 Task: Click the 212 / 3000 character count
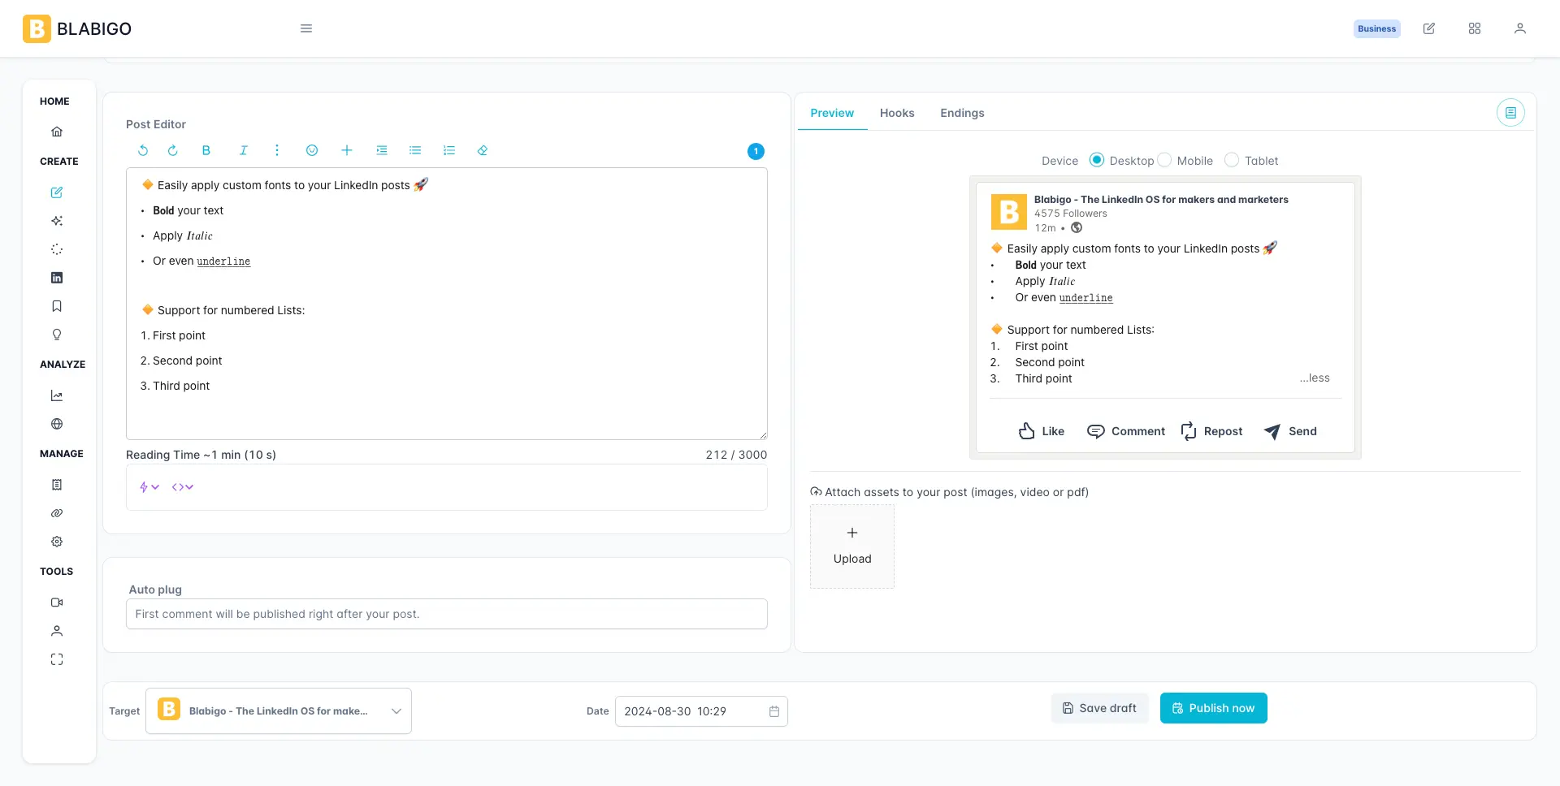click(x=736, y=455)
